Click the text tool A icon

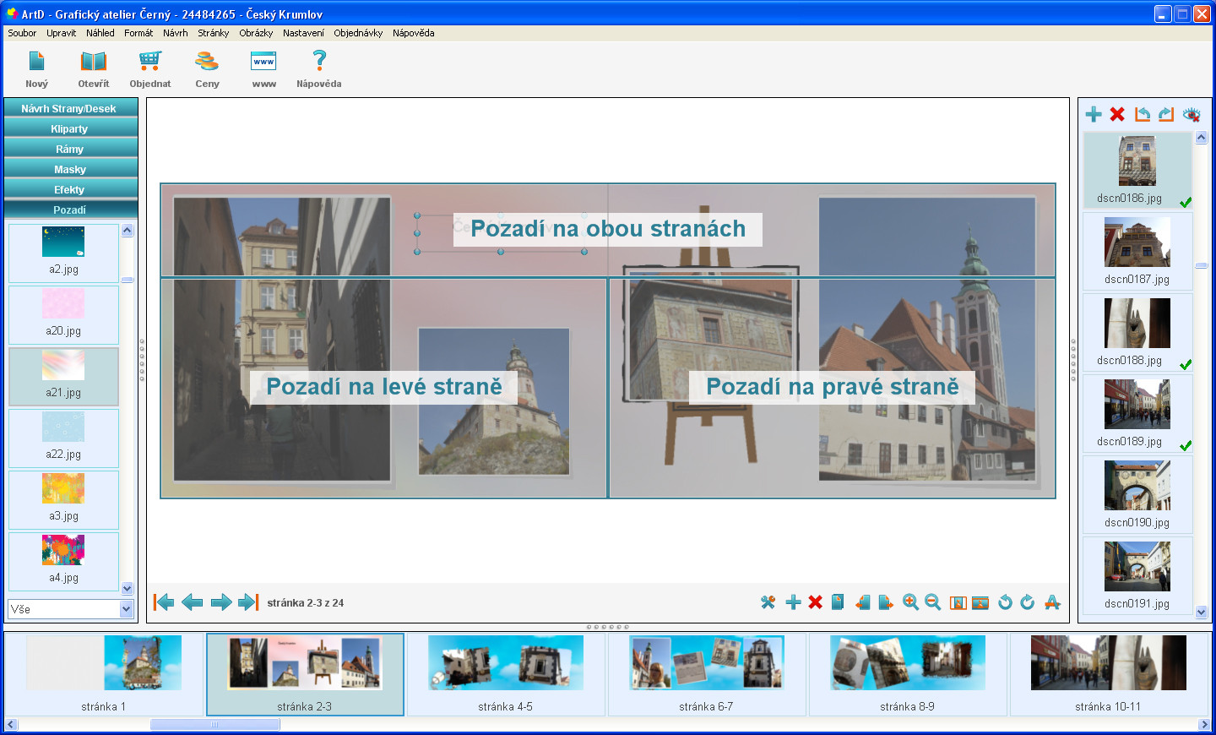point(1052,602)
